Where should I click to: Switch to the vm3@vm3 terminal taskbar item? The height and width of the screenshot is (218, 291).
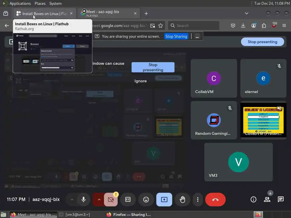[75, 215]
